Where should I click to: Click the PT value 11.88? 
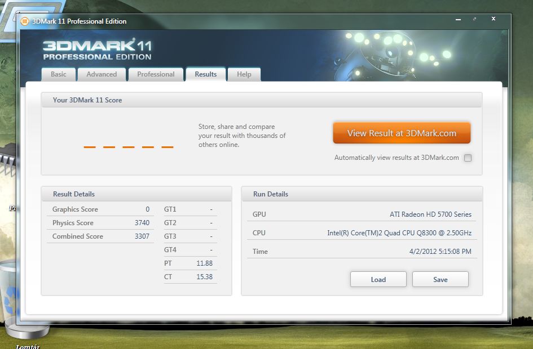tap(204, 263)
